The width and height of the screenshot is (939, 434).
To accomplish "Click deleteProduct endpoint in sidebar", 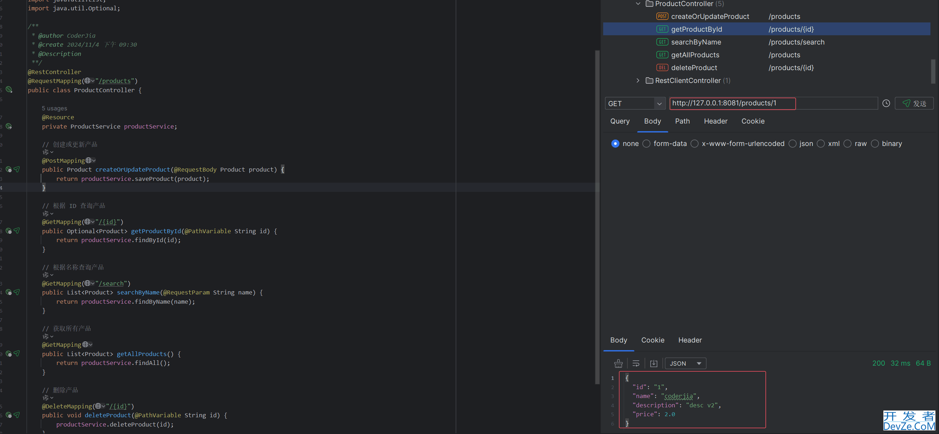I will [694, 67].
